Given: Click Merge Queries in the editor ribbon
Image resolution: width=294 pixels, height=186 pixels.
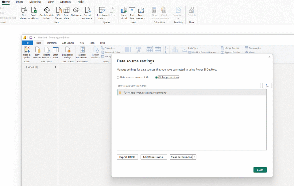Looking at the screenshot, I should pyautogui.click(x=231, y=48).
